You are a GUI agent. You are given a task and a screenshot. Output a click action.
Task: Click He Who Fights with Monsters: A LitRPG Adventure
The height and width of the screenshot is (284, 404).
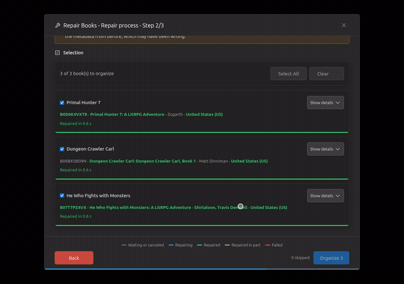(140, 207)
